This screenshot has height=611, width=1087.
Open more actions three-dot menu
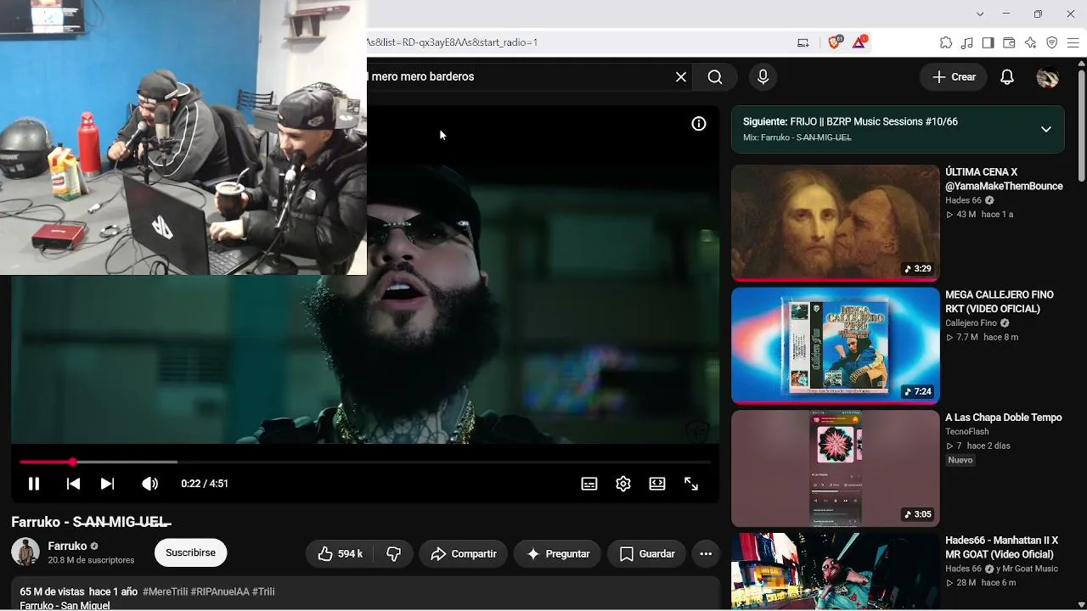706,554
